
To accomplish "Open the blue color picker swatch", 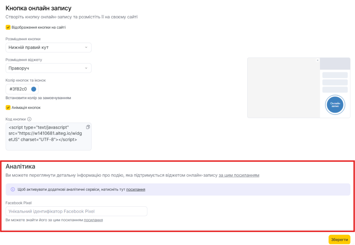I will (34, 89).
